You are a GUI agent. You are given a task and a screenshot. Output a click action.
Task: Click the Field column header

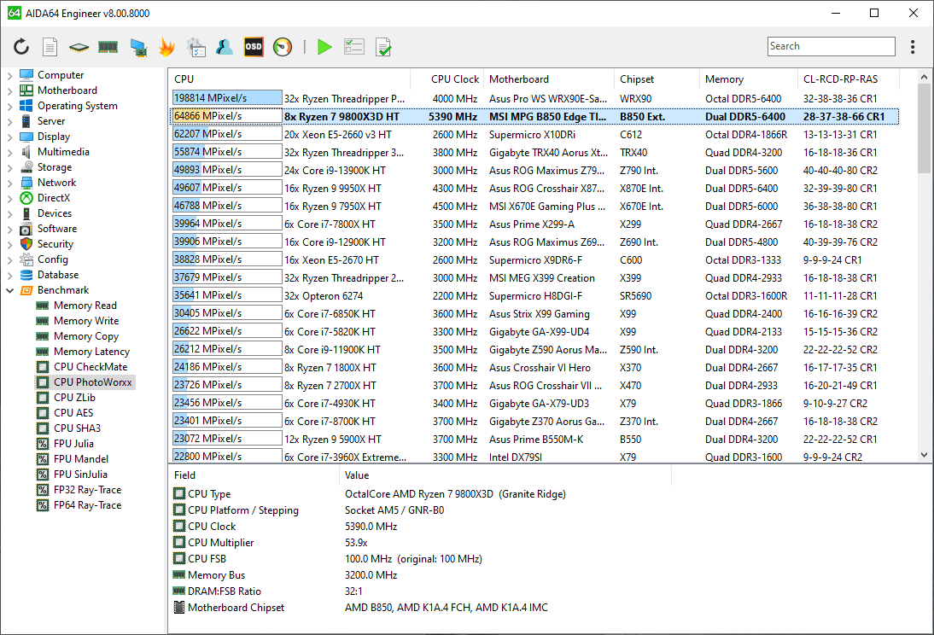(254, 475)
